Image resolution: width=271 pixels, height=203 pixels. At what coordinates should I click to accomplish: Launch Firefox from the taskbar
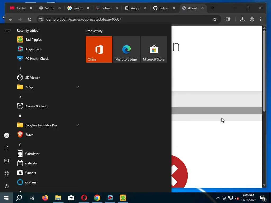pos(45,198)
